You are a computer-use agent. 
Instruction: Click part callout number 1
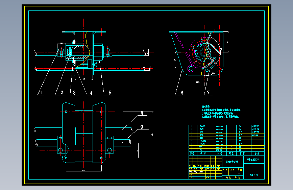tap(42, 93)
